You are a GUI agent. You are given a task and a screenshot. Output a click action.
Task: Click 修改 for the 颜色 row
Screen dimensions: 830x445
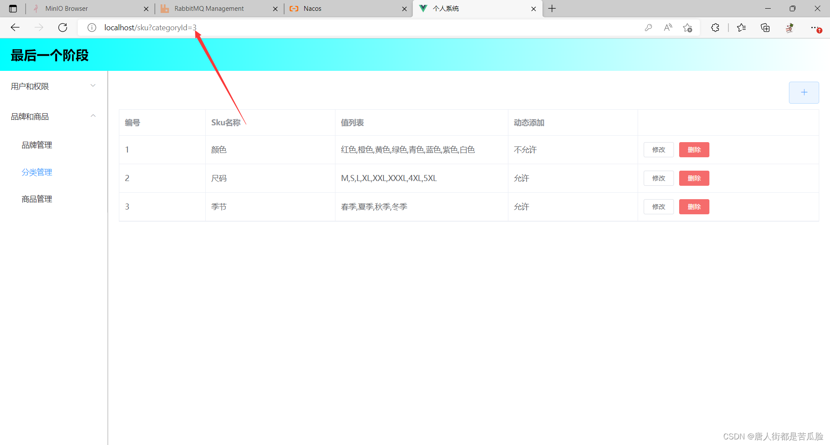pos(658,150)
